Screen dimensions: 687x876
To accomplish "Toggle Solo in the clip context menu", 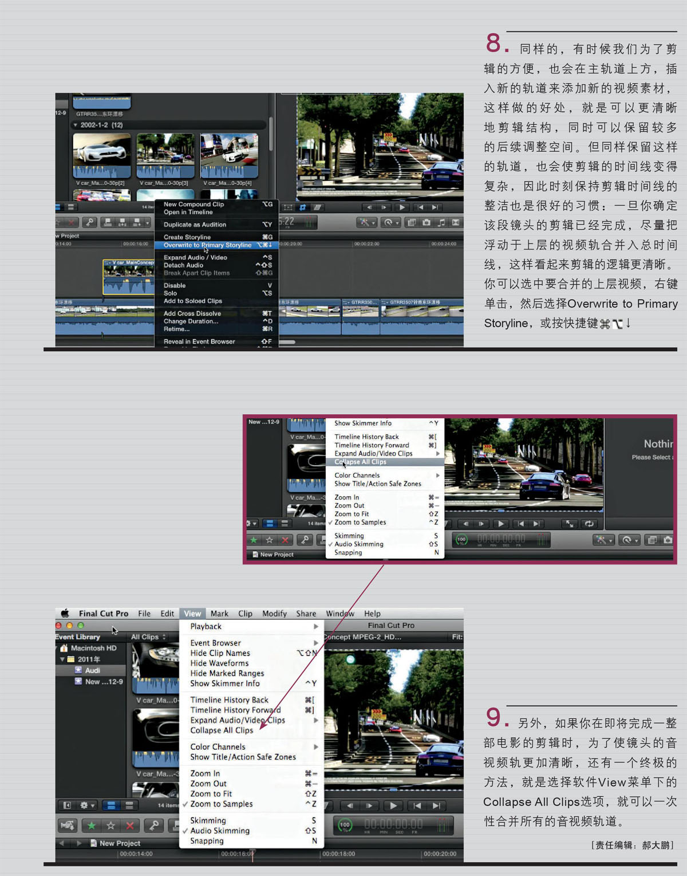I will tap(216, 293).
